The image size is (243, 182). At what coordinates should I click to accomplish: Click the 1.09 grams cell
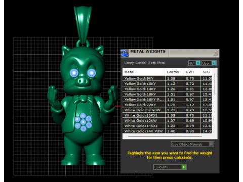(x=175, y=115)
